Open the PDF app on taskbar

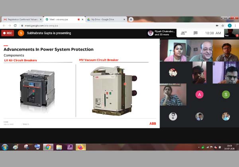click(70, 147)
